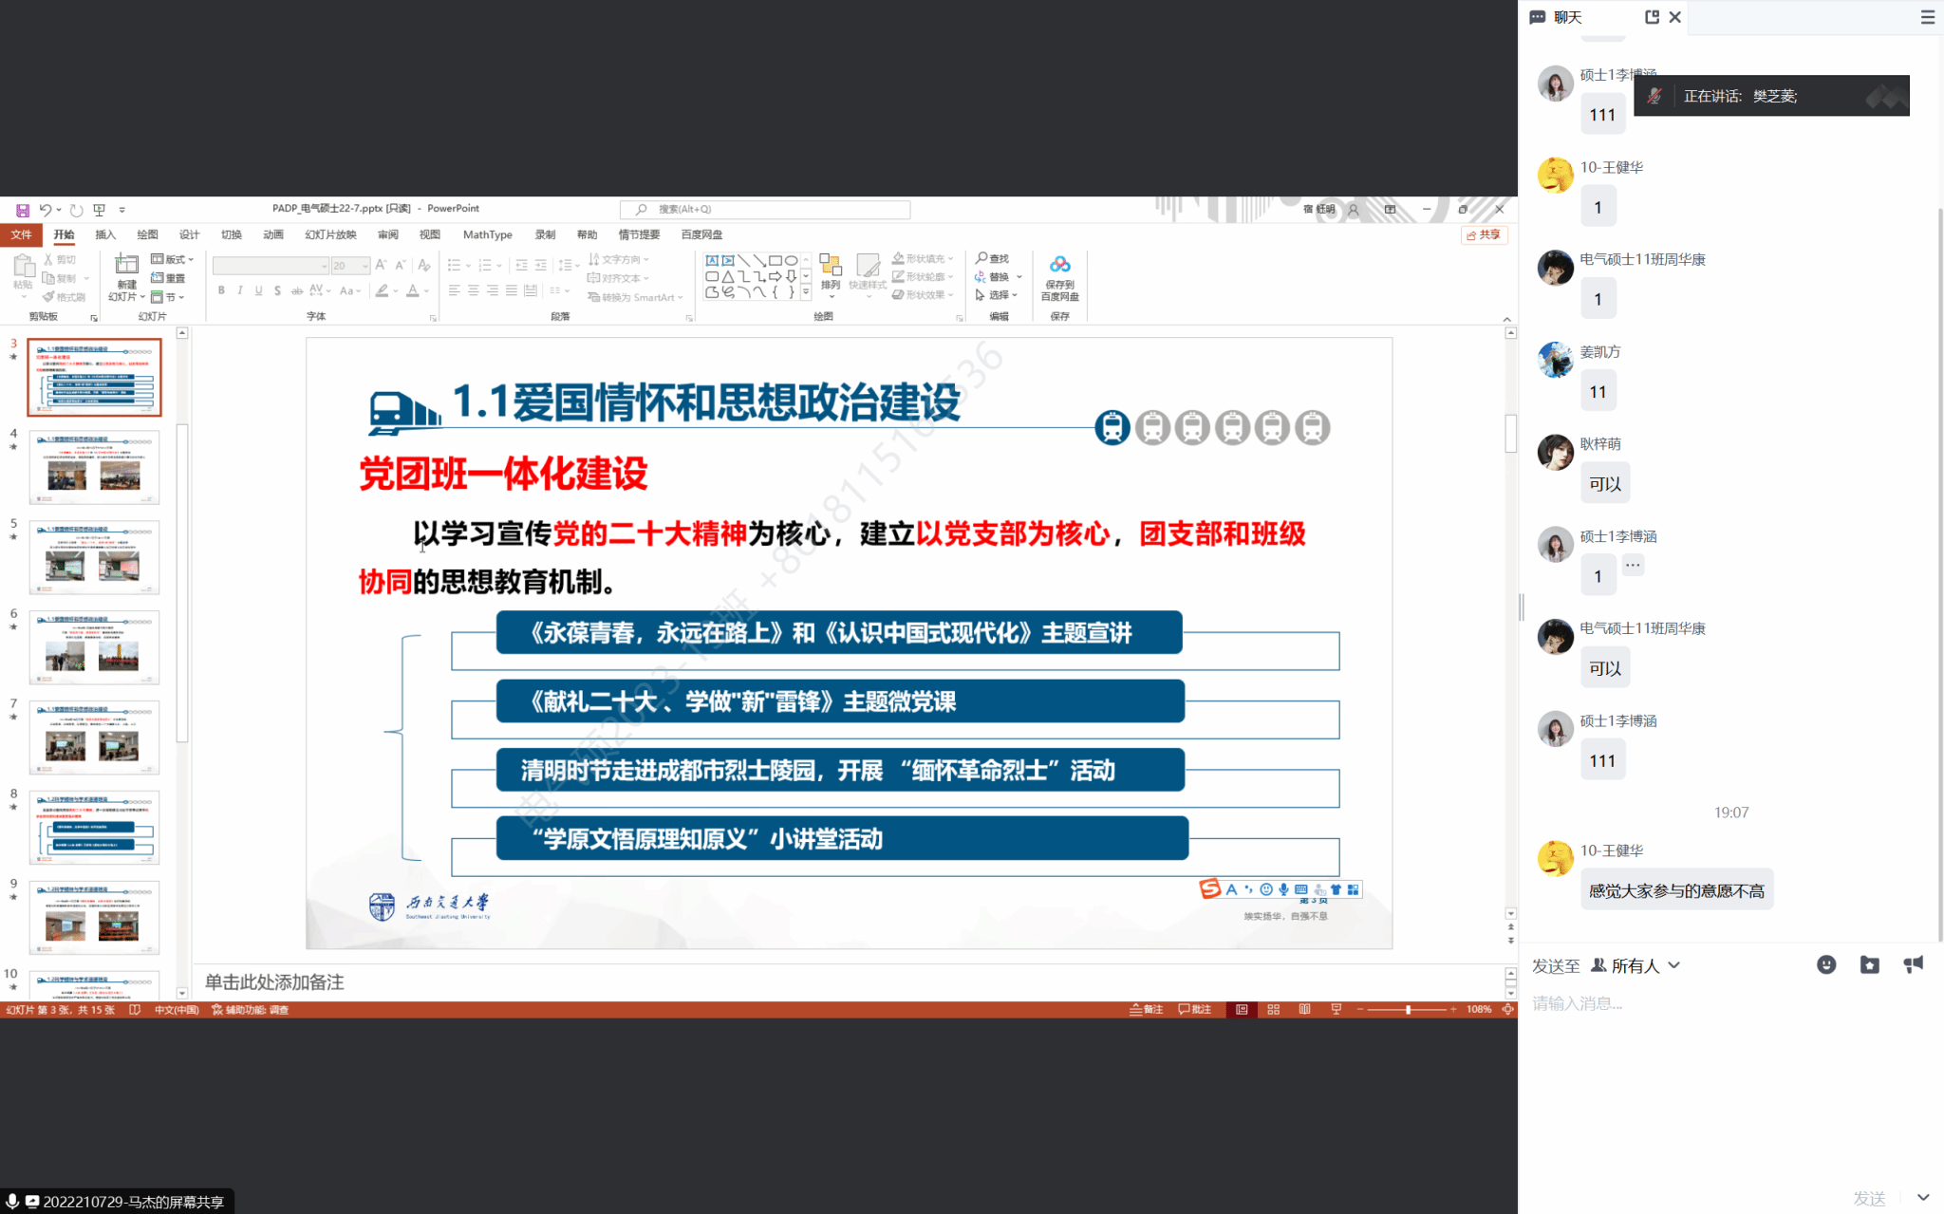This screenshot has width=1944, height=1214.
Task: Click the undo arrow icon
Action: point(45,210)
